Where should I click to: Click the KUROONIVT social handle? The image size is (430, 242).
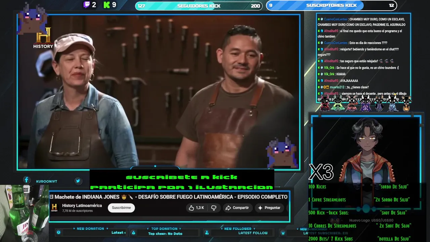47,181
